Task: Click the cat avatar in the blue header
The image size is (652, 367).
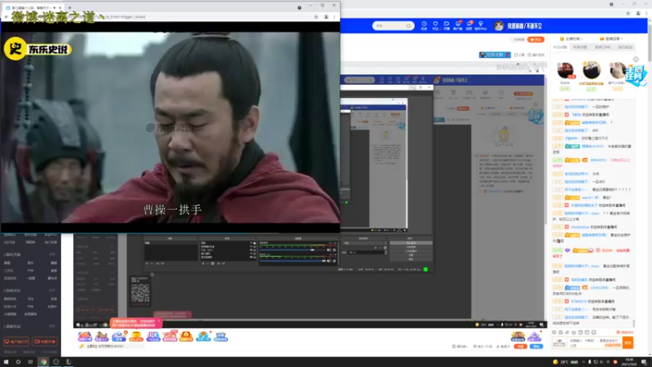Action: 498,26
